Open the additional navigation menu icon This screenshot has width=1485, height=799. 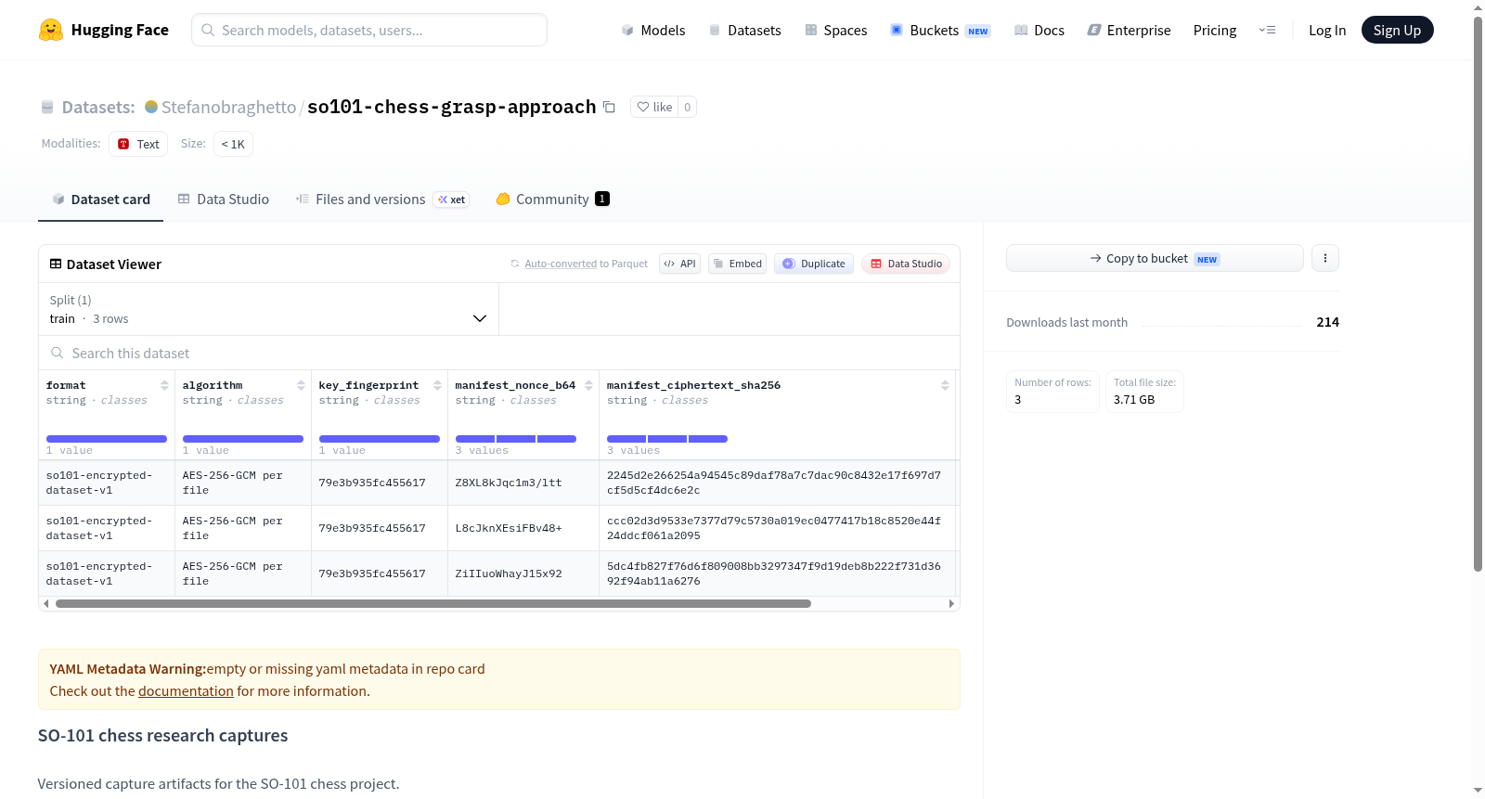pos(1267,30)
